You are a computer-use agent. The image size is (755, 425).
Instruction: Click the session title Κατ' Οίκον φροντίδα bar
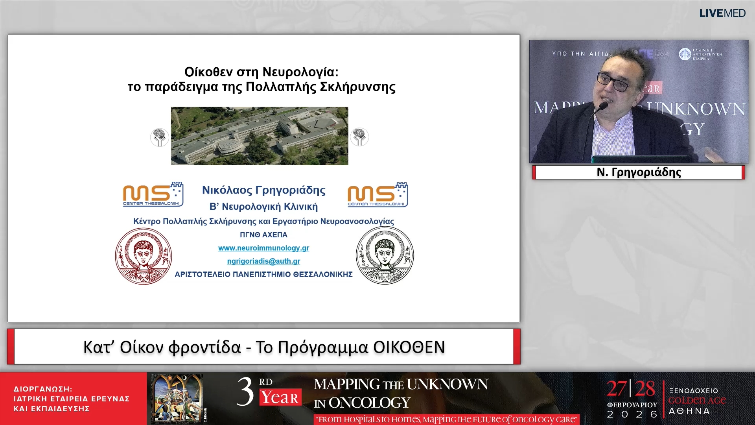click(x=264, y=347)
